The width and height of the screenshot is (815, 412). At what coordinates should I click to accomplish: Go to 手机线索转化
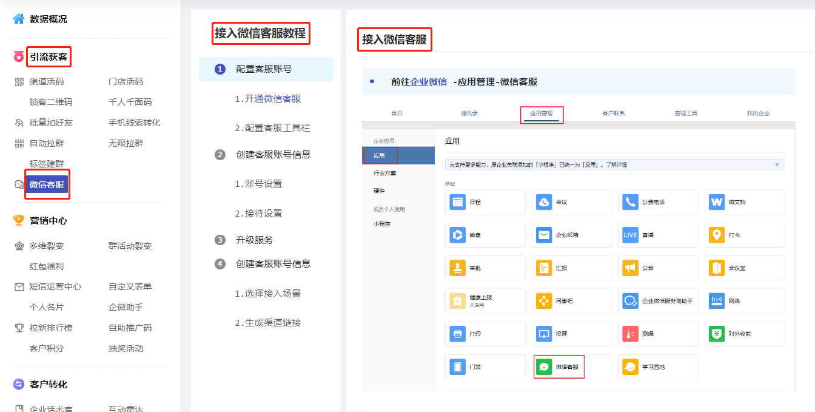[134, 123]
